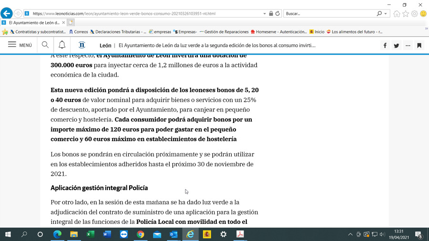Image resolution: width=429 pixels, height=241 pixels.
Task: Click the Leonoticias logo icon
Action: [82, 45]
